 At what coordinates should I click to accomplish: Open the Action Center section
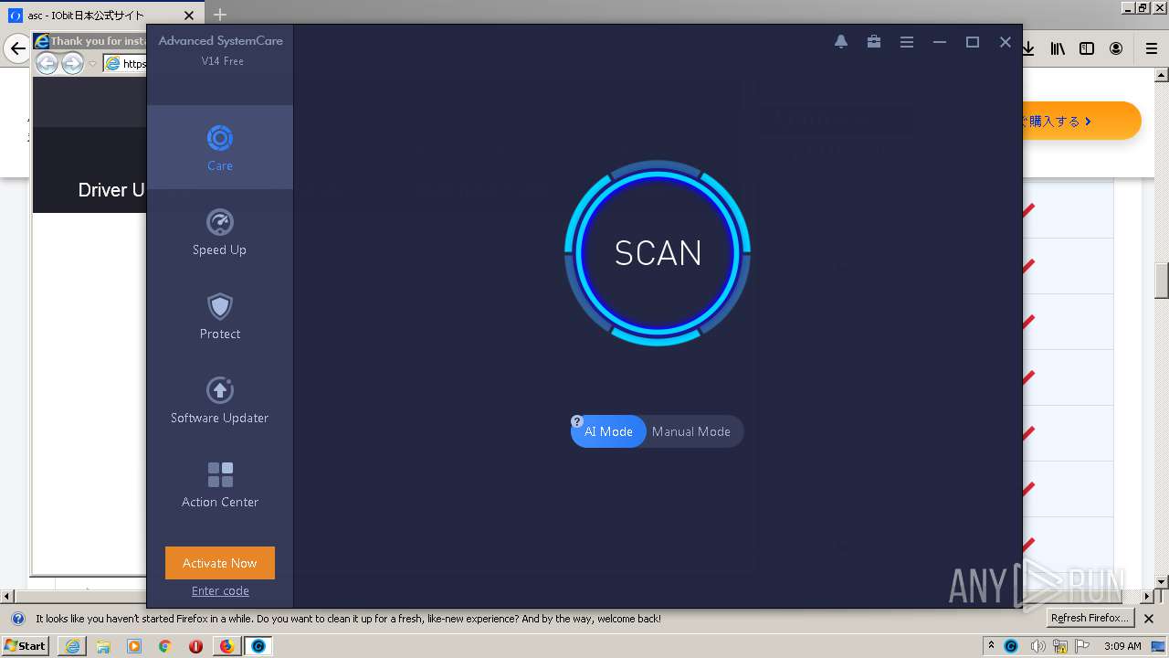click(220, 484)
